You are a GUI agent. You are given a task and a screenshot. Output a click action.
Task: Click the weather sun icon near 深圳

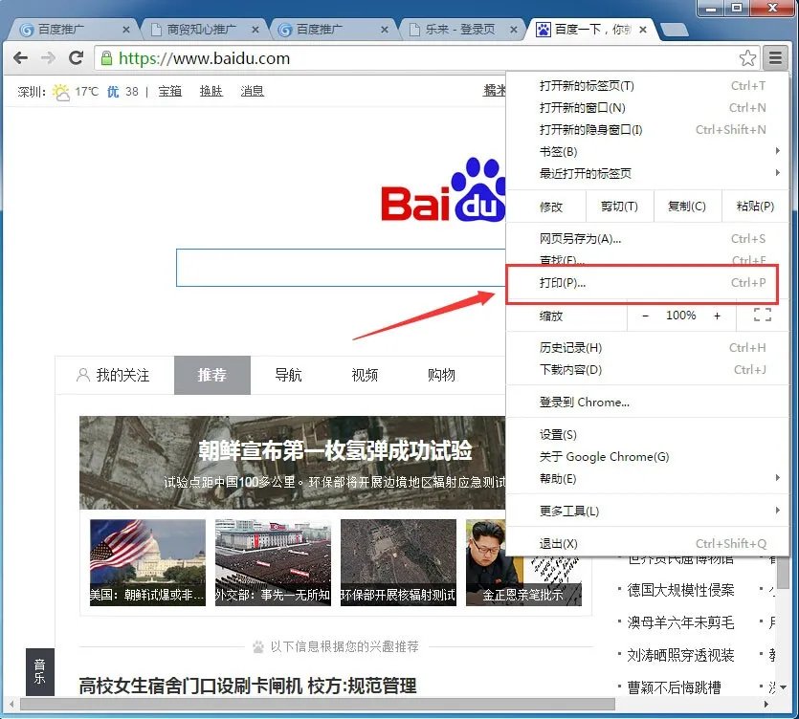pos(60,91)
